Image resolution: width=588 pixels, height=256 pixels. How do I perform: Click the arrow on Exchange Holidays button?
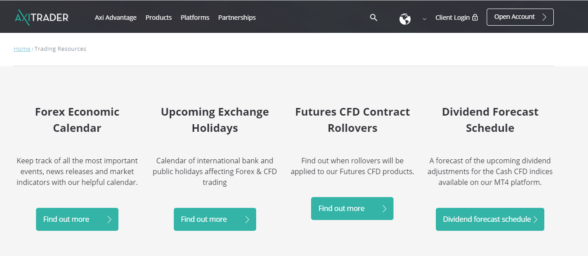click(247, 220)
